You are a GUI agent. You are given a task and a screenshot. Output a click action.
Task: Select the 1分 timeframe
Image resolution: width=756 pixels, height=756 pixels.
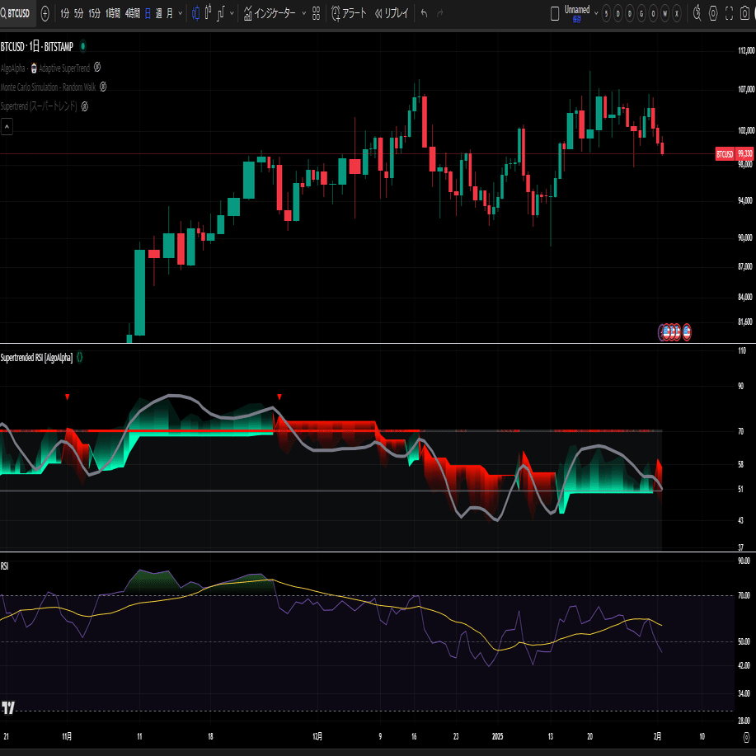pyautogui.click(x=65, y=13)
